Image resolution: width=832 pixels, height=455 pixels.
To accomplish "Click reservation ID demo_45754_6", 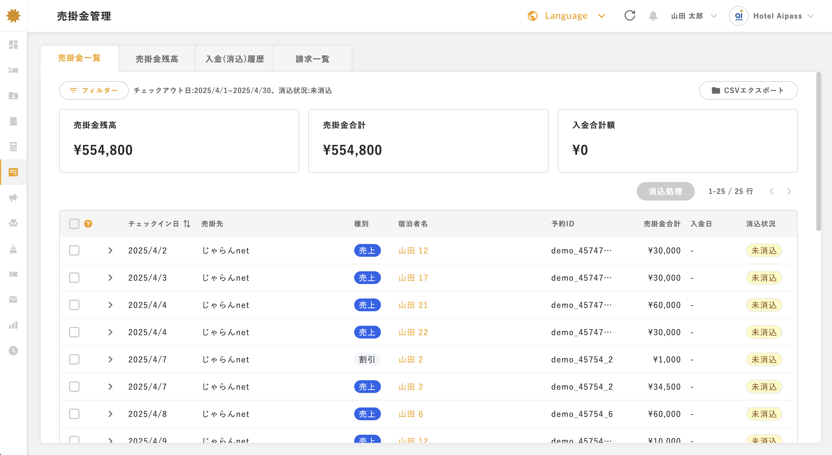I will tap(582, 414).
